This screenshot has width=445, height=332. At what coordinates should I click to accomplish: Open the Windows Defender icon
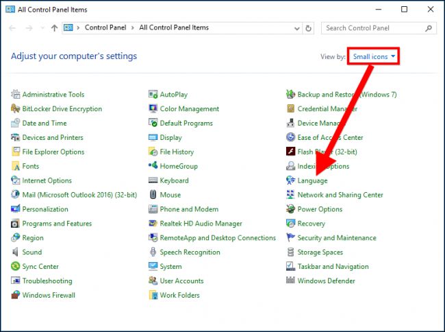point(291,281)
